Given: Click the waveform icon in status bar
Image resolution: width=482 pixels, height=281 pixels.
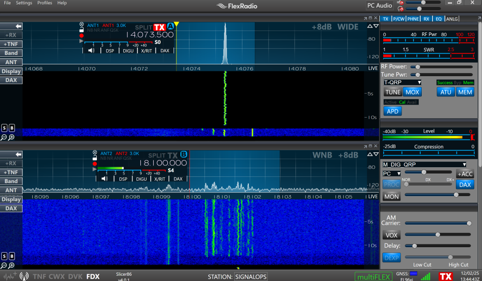Looking at the screenshot, I should (9, 276).
